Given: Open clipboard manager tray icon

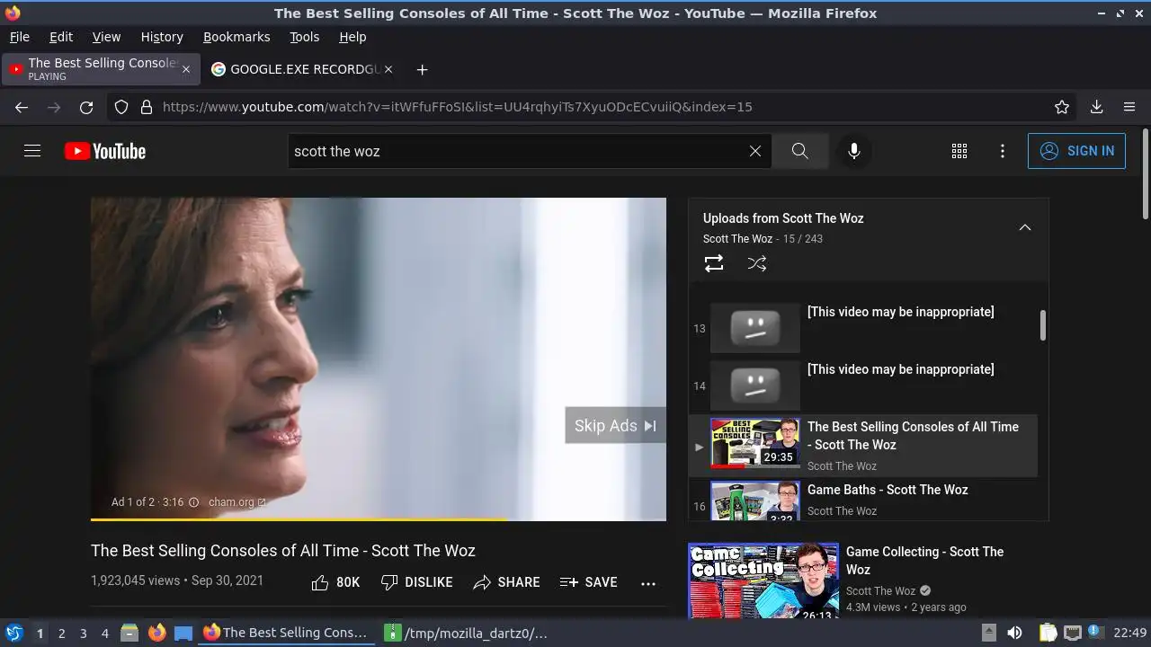Looking at the screenshot, I should [1048, 633].
